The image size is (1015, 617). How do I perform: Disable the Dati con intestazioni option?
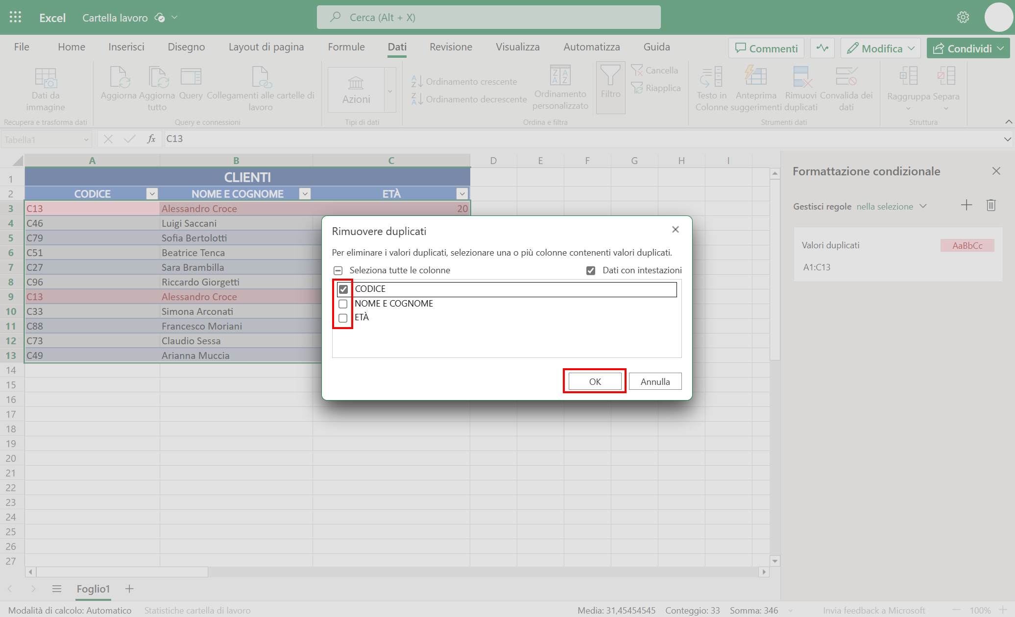click(590, 270)
